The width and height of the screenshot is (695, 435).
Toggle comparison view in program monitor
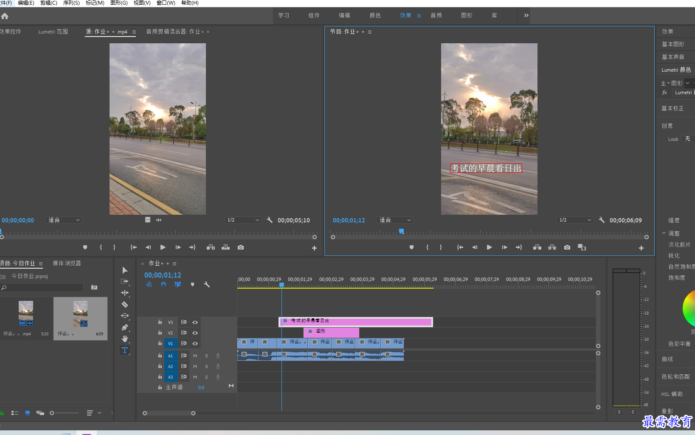(582, 247)
